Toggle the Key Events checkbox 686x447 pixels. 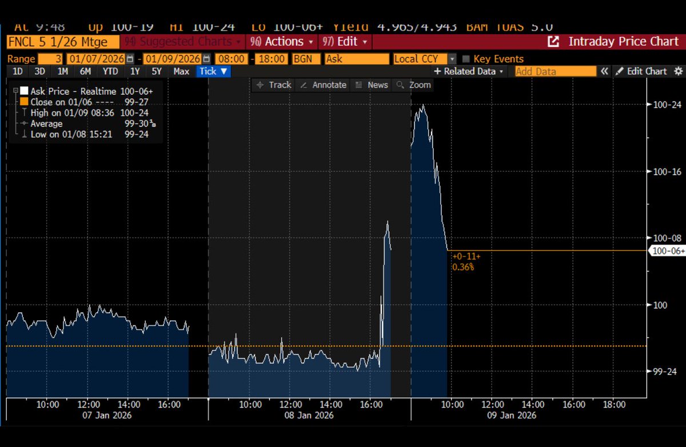[466, 59]
